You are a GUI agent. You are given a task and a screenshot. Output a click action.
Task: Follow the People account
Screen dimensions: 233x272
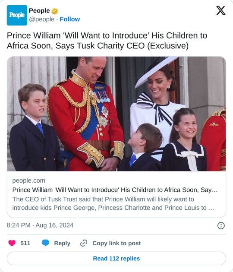point(70,19)
